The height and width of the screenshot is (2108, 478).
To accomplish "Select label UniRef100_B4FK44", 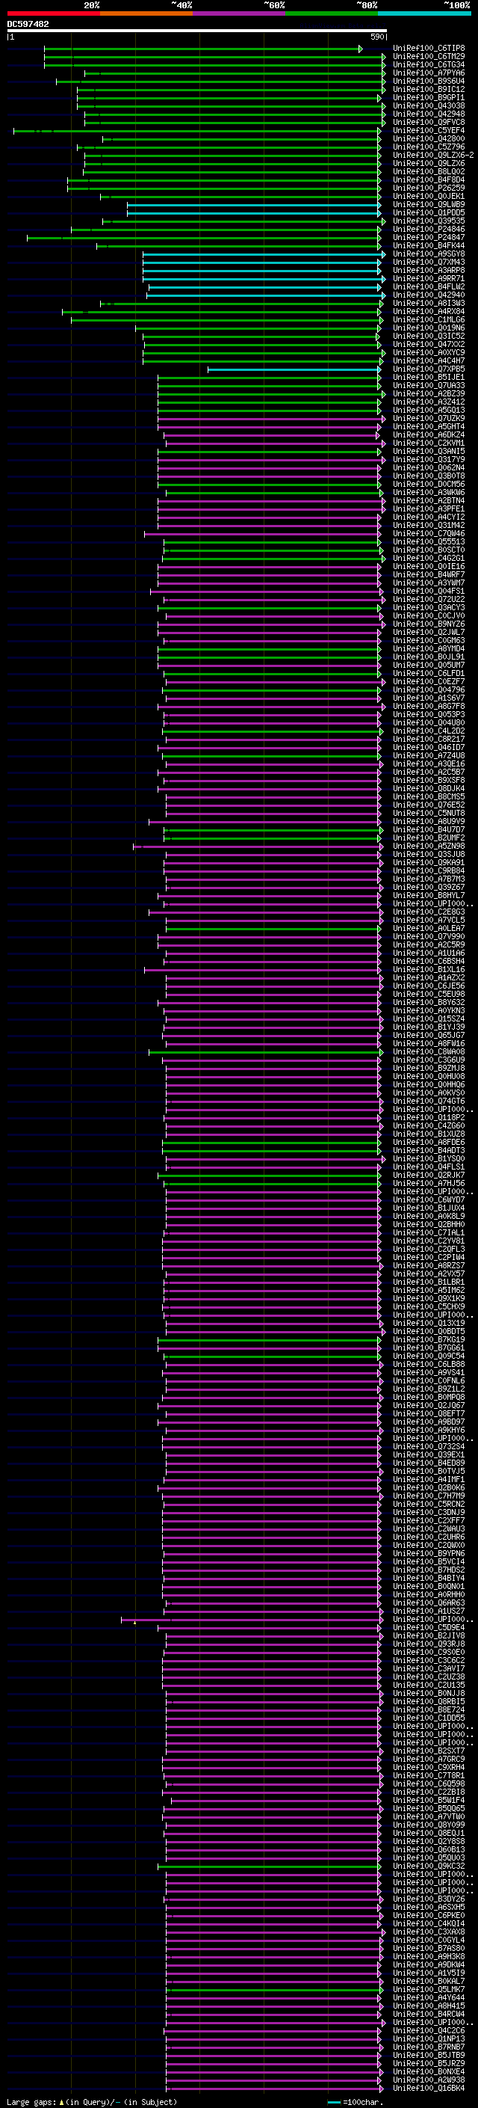I will [429, 245].
